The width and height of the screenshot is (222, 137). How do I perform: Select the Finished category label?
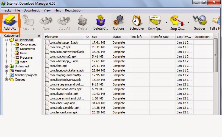(x=20, y=71)
